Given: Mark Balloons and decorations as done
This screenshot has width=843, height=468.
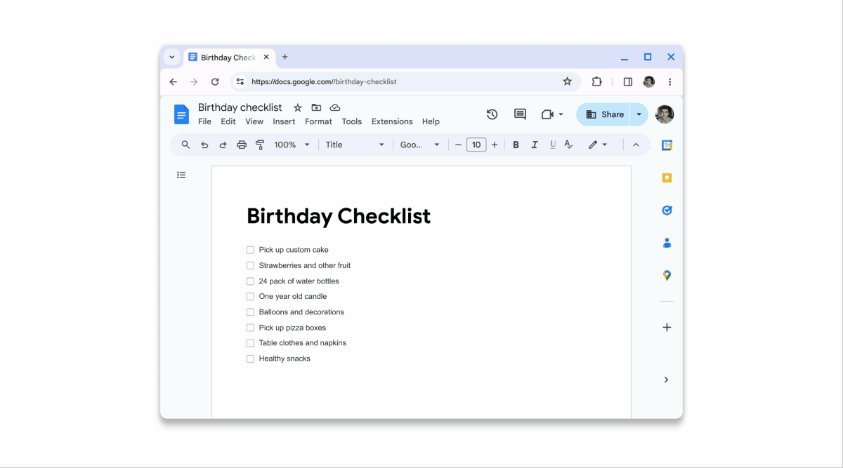Looking at the screenshot, I should [x=250, y=312].
